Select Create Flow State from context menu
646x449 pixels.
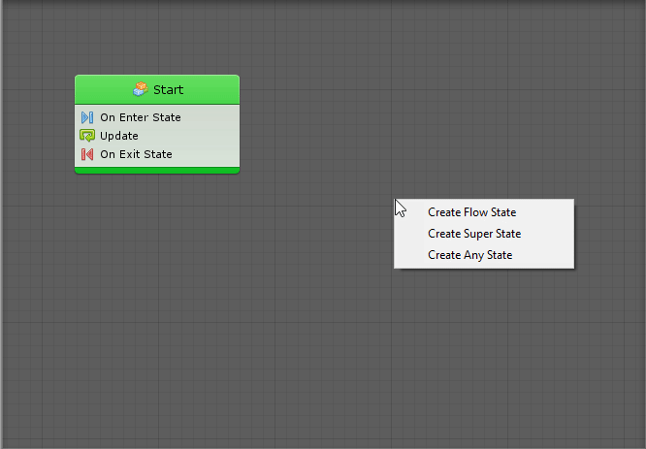pos(471,212)
